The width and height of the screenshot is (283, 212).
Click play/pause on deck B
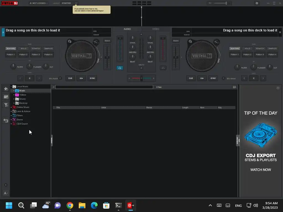(202, 78)
